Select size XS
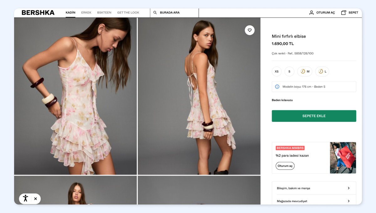 (277, 71)
